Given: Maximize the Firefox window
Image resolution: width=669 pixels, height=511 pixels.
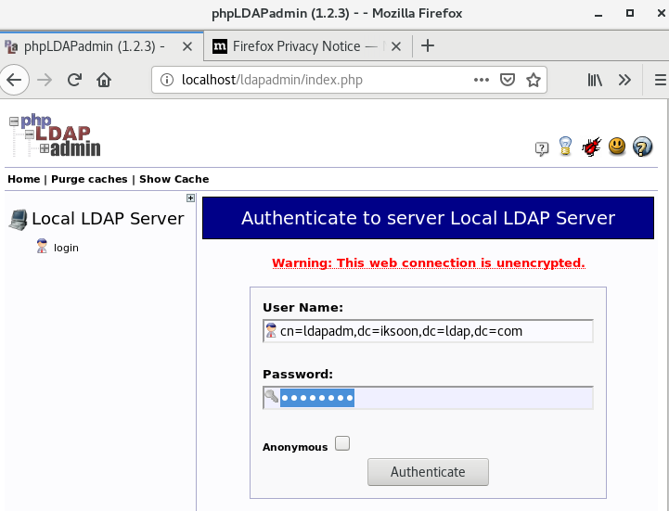Looking at the screenshot, I should (630, 13).
